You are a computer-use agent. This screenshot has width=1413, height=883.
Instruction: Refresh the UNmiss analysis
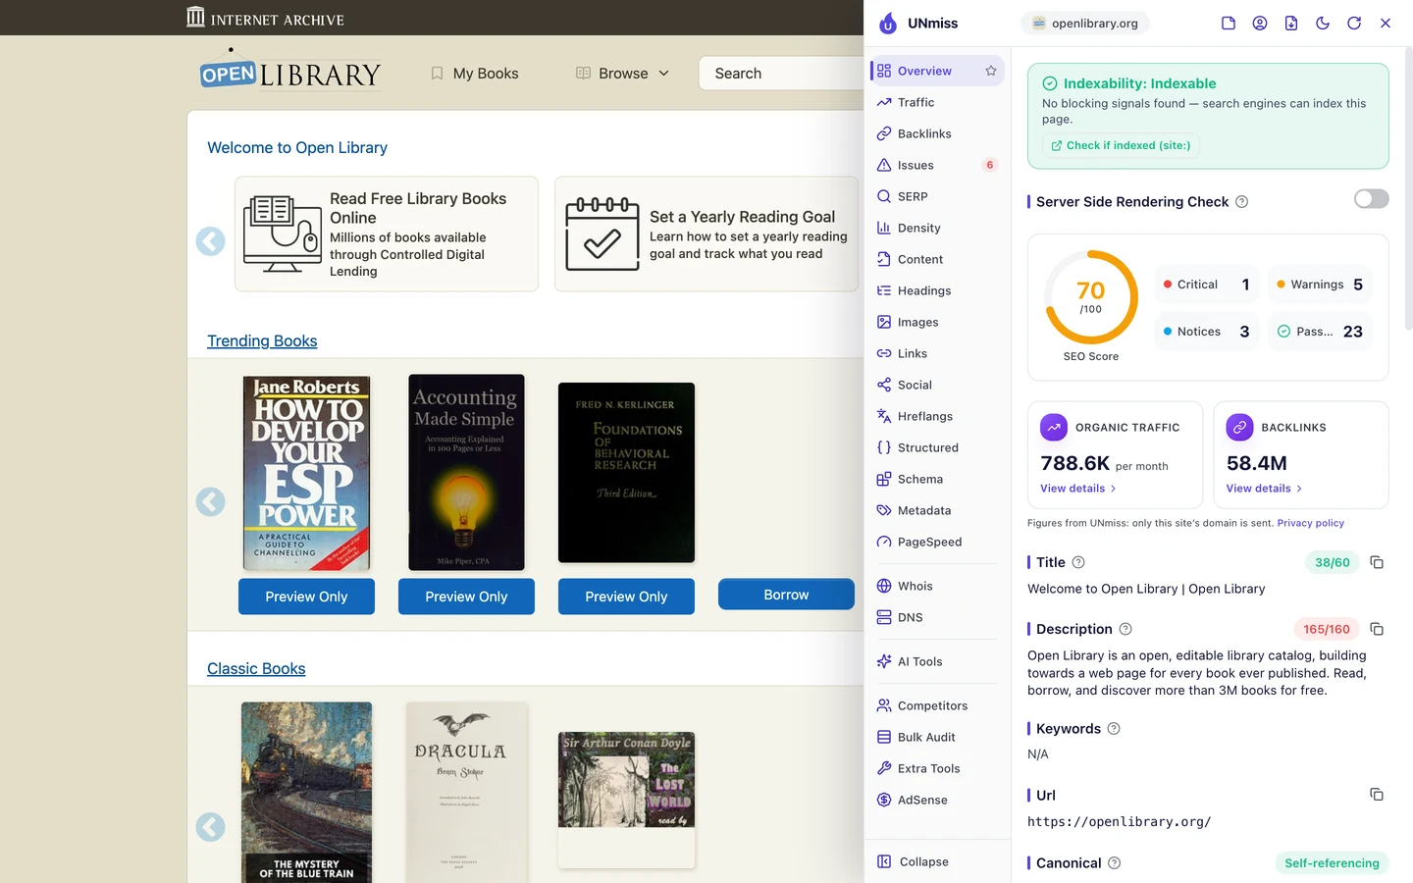(x=1354, y=23)
